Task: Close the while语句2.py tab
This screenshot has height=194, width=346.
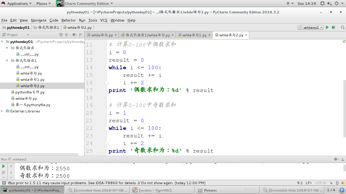Action: pos(246,35)
